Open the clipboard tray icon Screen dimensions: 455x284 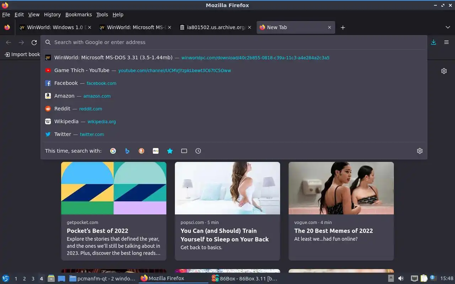coord(424,278)
